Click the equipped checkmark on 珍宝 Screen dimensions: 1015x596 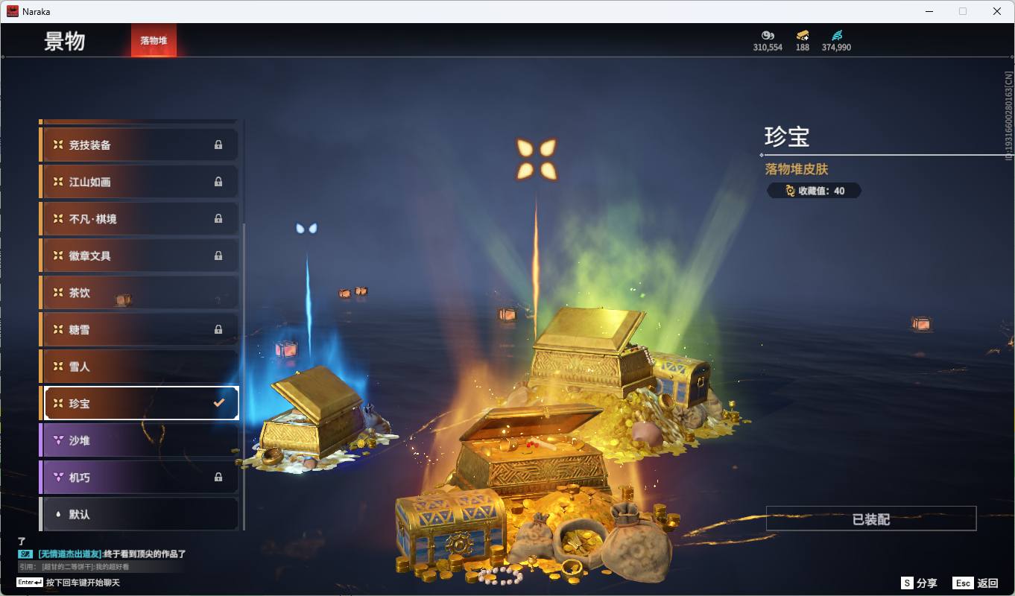click(x=219, y=403)
